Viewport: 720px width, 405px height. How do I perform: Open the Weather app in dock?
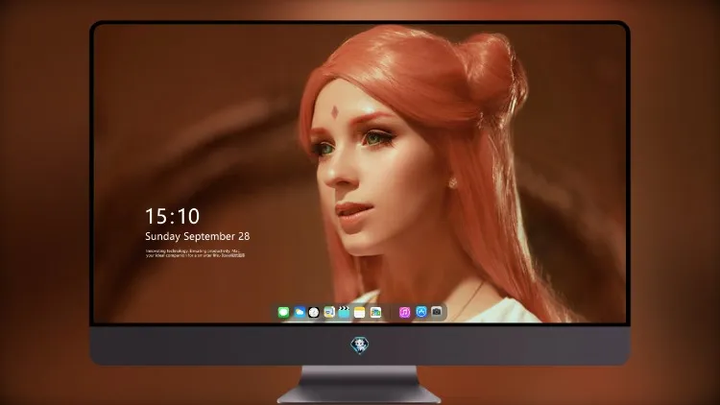(x=300, y=312)
